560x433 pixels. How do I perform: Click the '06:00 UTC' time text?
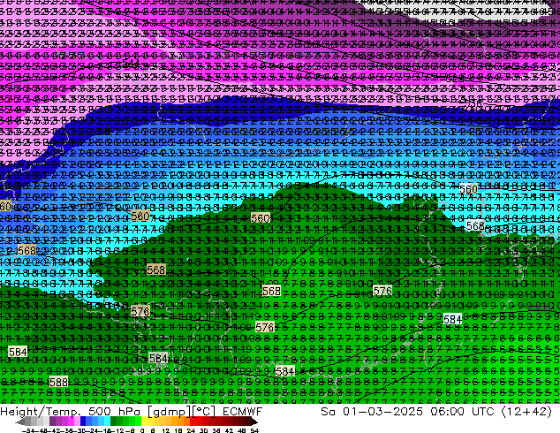pyautogui.click(x=462, y=412)
